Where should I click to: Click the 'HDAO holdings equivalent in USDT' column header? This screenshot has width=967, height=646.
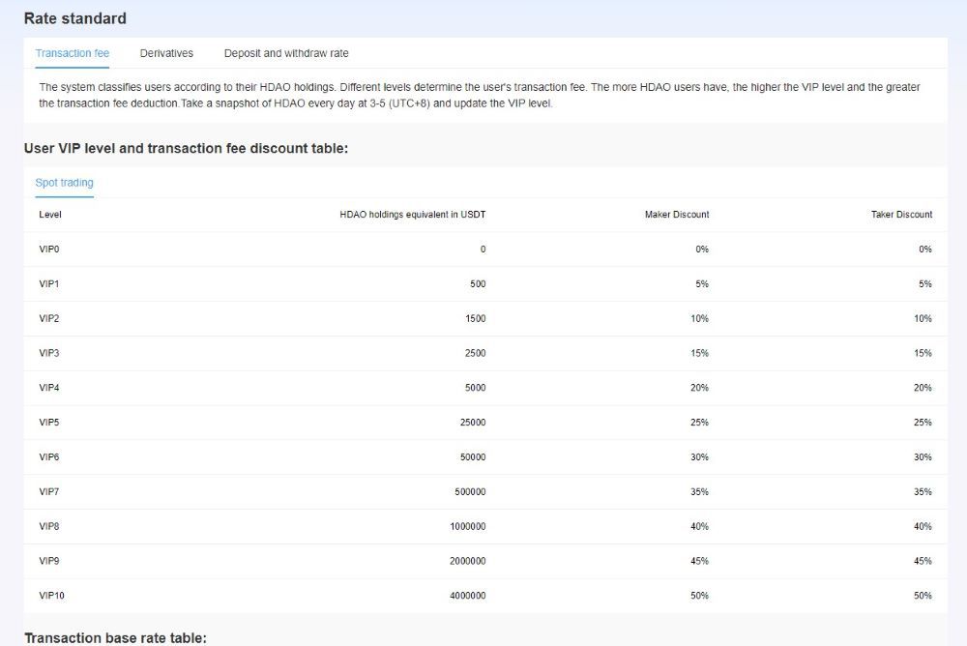pyautogui.click(x=413, y=215)
